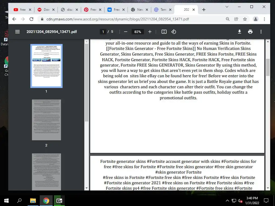Open File Explorer from taskbar
This screenshot has width=275, height=206.
tap(33, 201)
